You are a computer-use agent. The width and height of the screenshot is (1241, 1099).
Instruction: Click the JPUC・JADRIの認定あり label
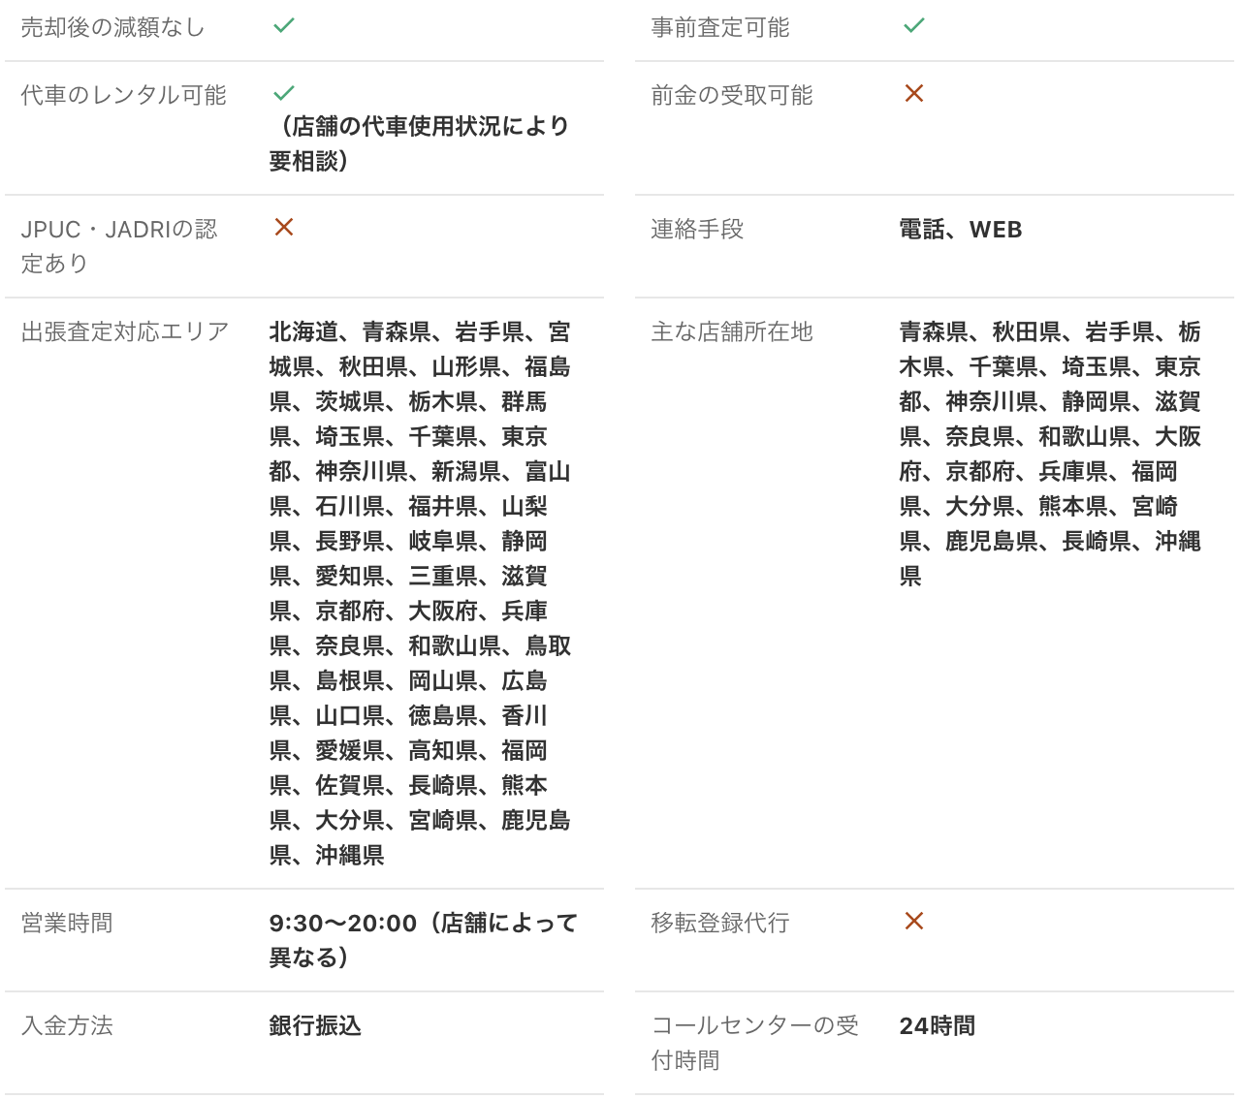pyautogui.click(x=118, y=246)
